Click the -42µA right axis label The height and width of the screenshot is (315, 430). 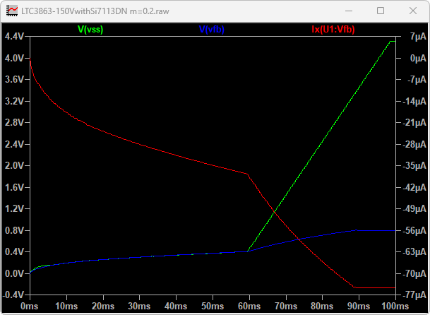click(x=414, y=188)
